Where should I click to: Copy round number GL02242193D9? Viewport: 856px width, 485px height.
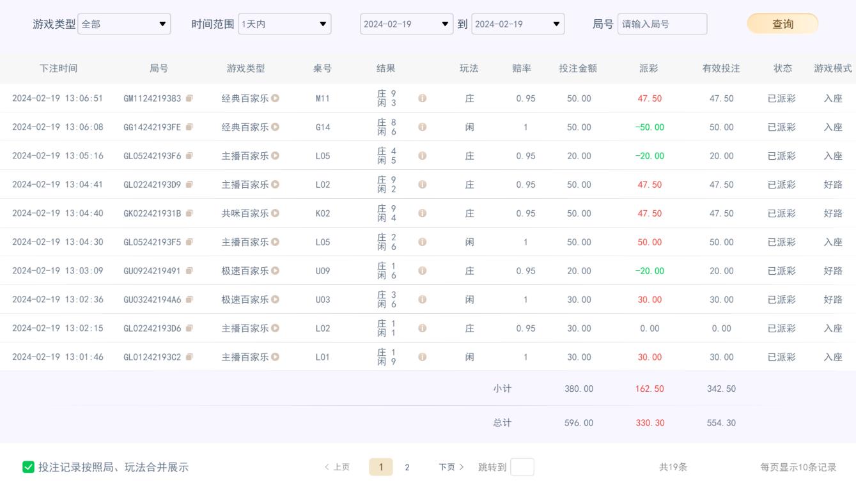(x=189, y=185)
